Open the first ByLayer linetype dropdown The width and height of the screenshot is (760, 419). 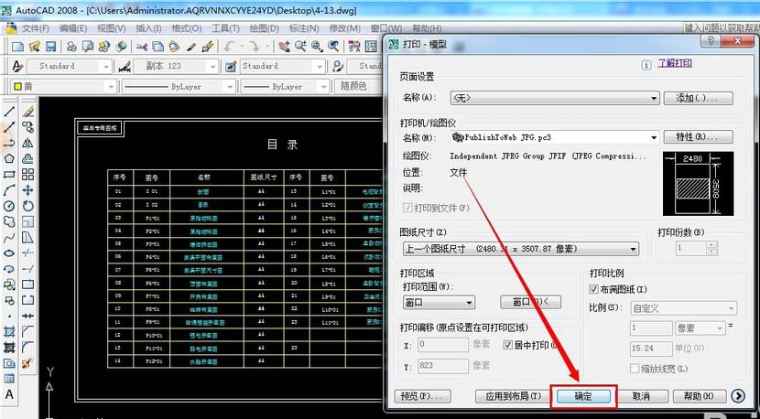pyautogui.click(x=179, y=87)
